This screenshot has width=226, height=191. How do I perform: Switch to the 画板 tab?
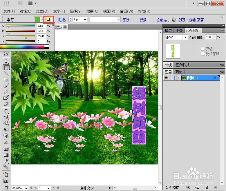point(179,72)
